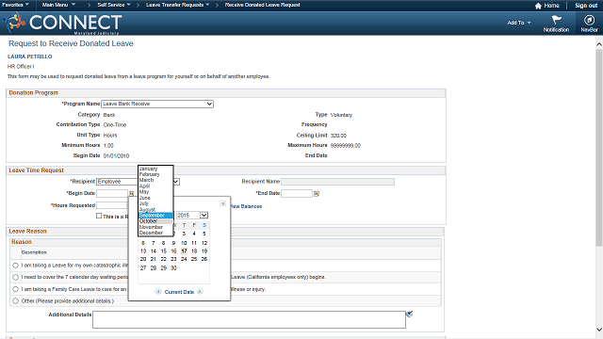
Task: Open the Notification flag icon
Action: click(x=557, y=20)
